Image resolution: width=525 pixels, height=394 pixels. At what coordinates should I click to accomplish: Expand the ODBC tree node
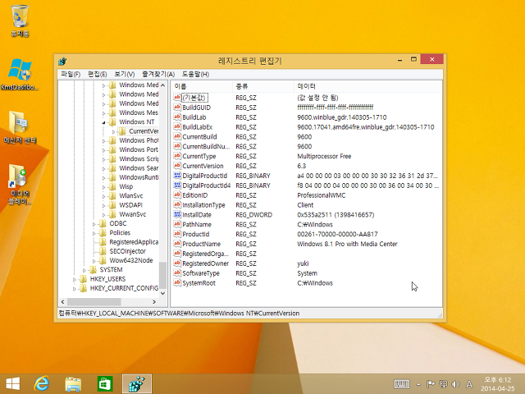pyautogui.click(x=94, y=224)
